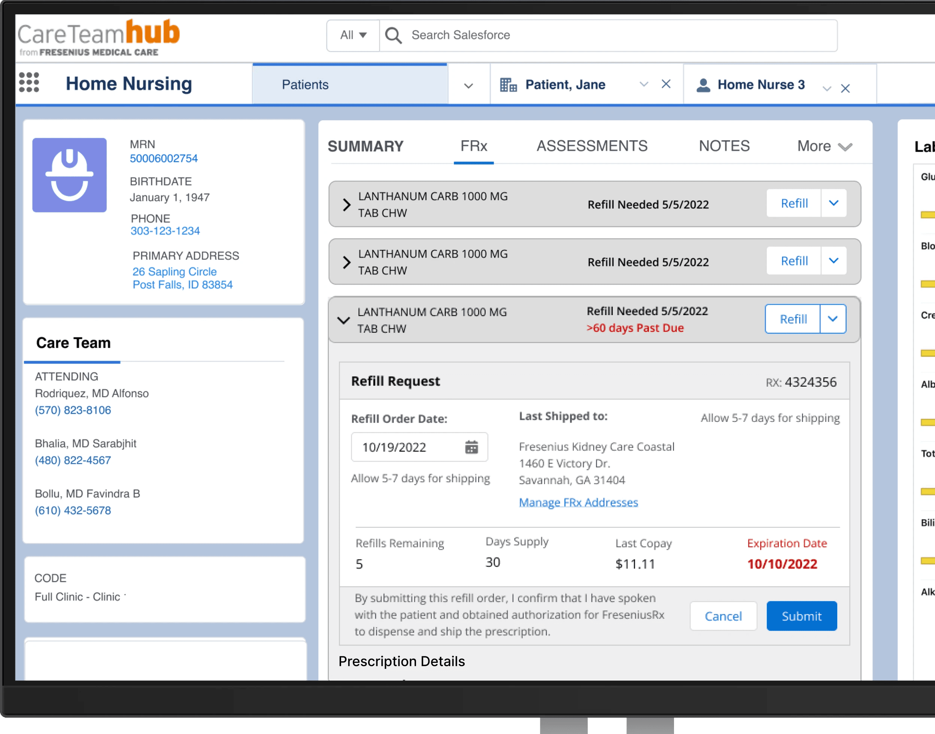Viewport: 935px width, 734px height.
Task: Open dropdown arrow beside first Refill button
Action: 833,203
